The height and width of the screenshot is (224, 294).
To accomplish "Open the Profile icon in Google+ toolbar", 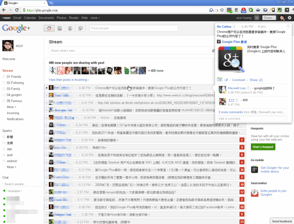I will click(x=70, y=28).
